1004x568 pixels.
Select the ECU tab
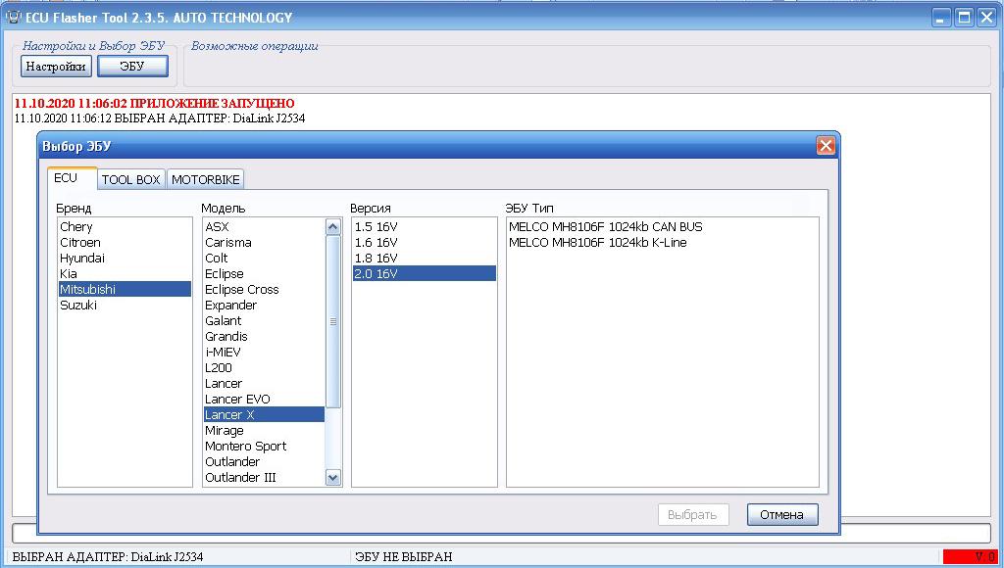coord(66,178)
